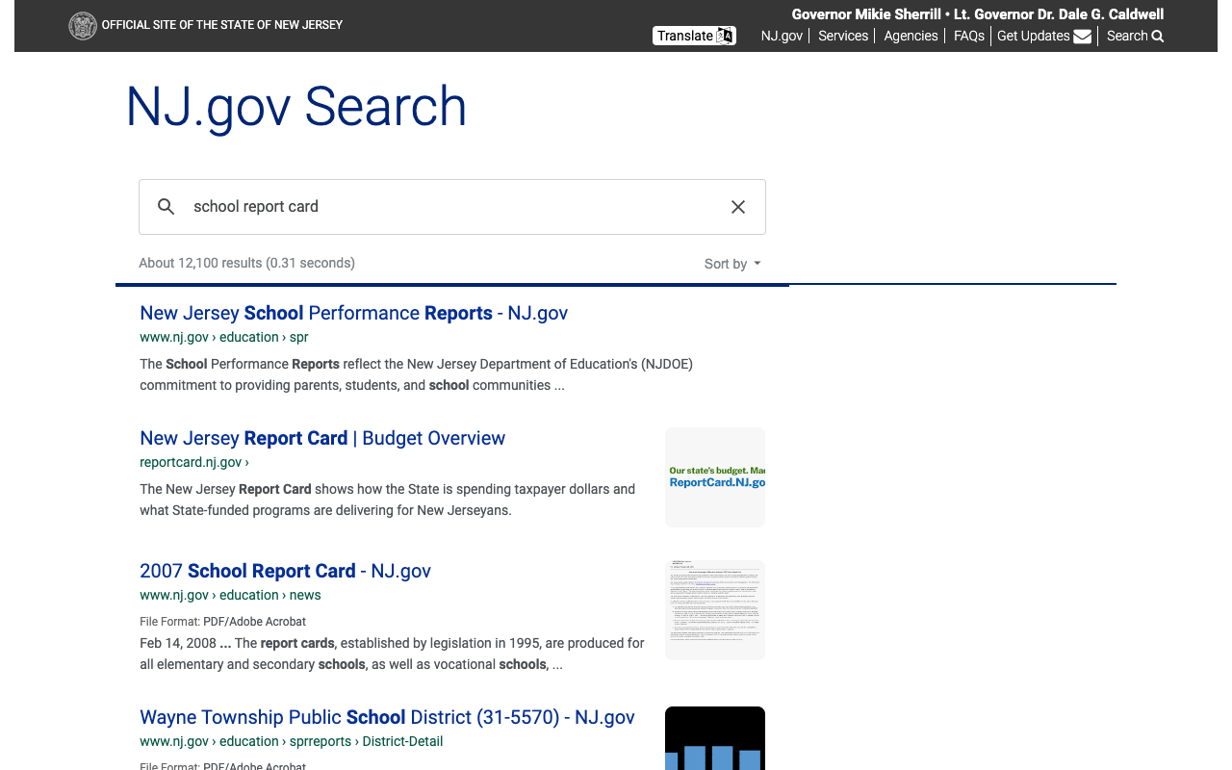
Task: Open the header Search link
Action: [x=1135, y=36]
